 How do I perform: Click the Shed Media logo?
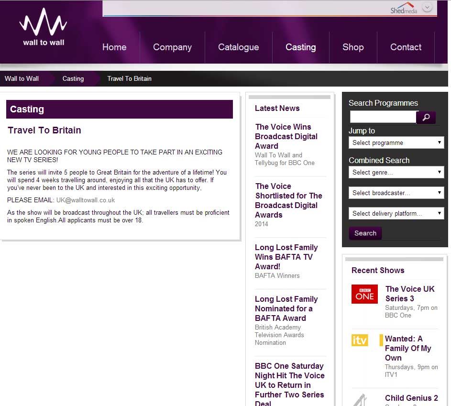[404, 8]
